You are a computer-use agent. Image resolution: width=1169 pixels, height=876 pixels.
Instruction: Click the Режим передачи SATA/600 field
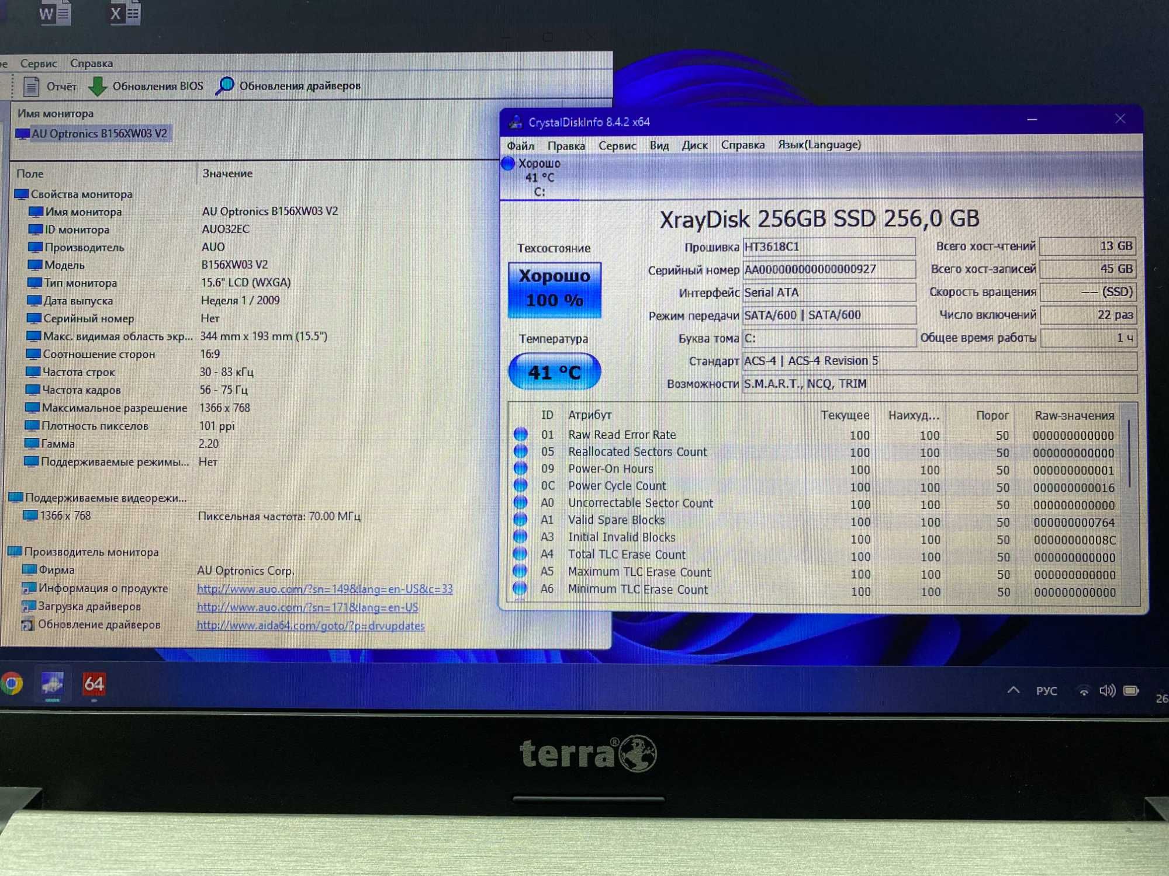point(829,315)
